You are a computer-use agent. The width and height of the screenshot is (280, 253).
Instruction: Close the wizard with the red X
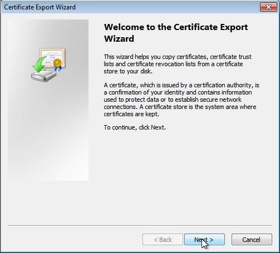[268, 7]
